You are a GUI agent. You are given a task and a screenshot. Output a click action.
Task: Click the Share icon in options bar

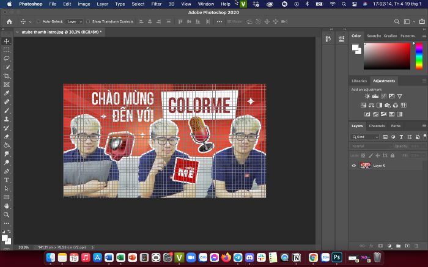coord(422,21)
